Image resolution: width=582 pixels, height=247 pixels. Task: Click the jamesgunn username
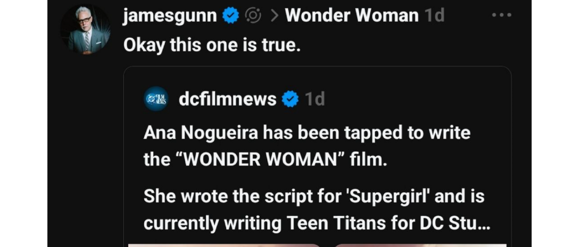click(170, 16)
